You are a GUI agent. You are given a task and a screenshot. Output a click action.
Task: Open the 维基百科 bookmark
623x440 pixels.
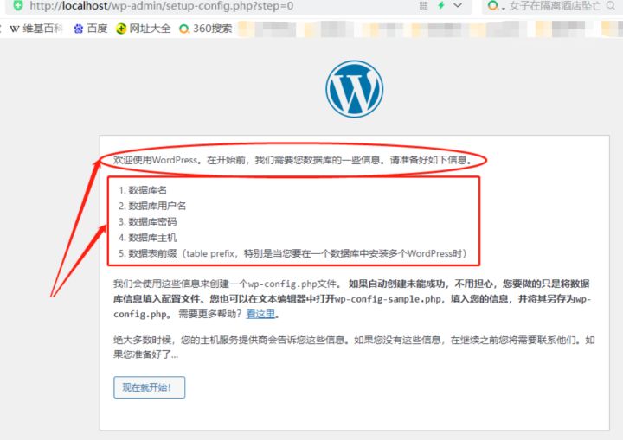tap(36, 29)
